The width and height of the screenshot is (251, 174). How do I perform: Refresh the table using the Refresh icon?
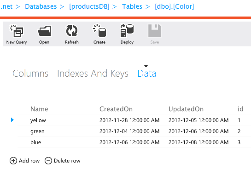click(72, 31)
